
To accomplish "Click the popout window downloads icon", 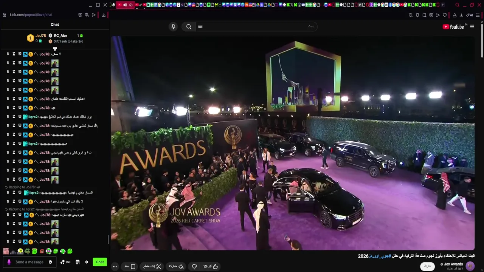I will pos(104,15).
